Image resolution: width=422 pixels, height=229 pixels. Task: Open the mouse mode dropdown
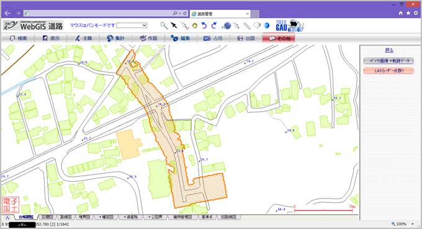132,25
